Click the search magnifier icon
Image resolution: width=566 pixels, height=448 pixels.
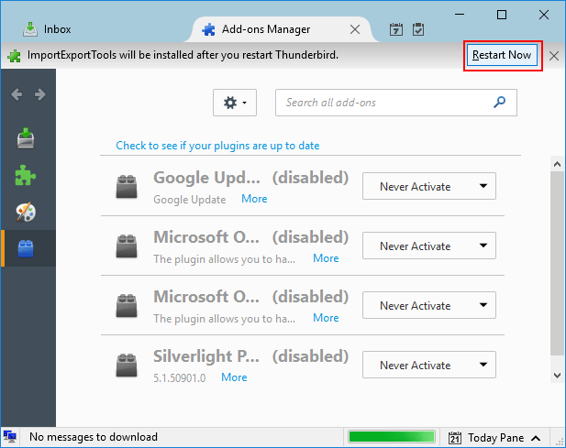500,103
